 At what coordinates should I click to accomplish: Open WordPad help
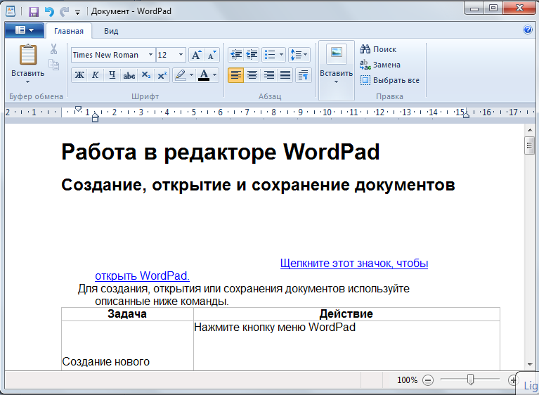click(x=528, y=30)
